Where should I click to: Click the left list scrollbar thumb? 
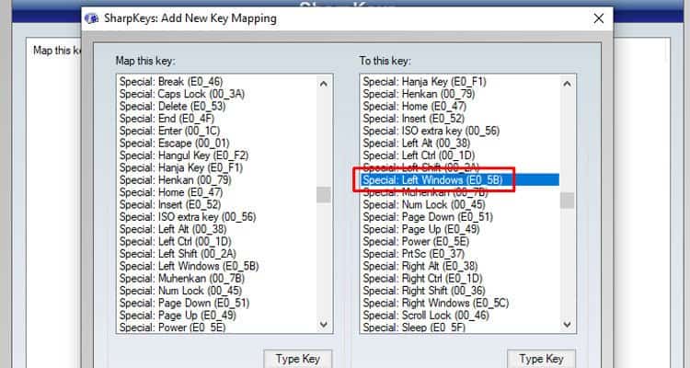point(324,194)
